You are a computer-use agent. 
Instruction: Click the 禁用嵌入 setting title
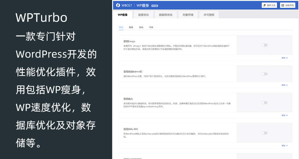128,99
